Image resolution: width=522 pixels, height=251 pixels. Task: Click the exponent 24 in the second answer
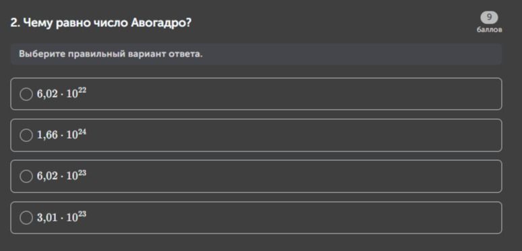point(82,132)
